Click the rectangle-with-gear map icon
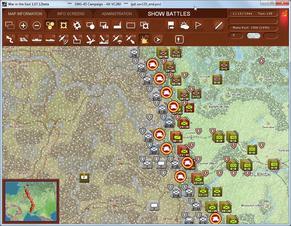This screenshot has height=226, width=291. tap(144, 26)
